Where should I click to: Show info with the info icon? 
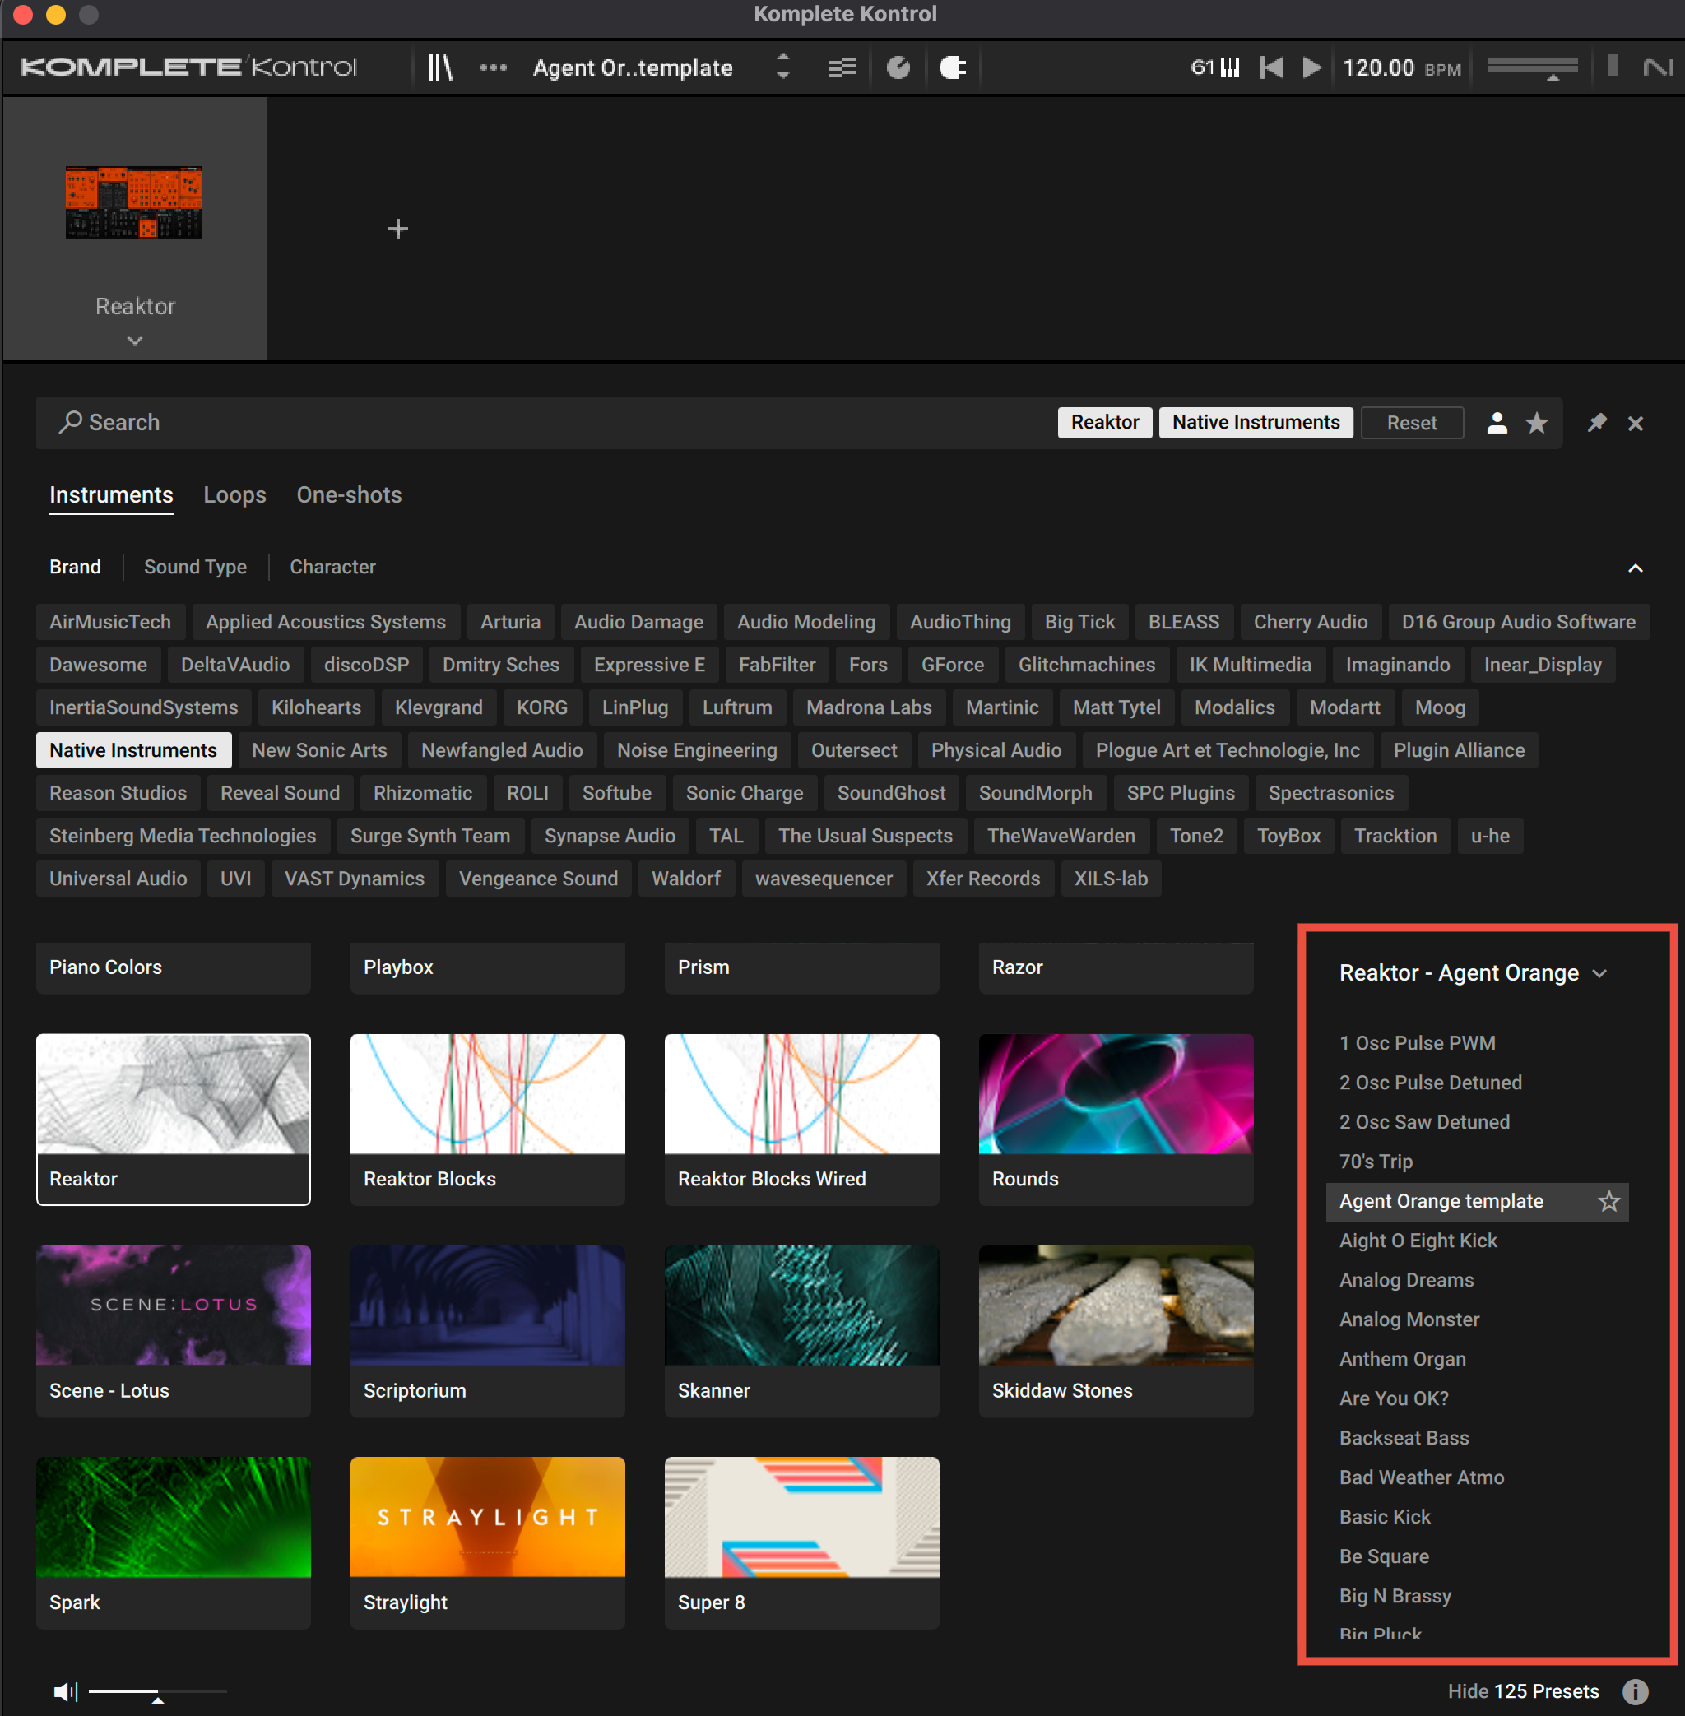pos(1635,1691)
